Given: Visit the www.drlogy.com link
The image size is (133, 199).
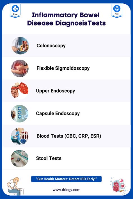Looking at the screenshot, I should [66, 190].
